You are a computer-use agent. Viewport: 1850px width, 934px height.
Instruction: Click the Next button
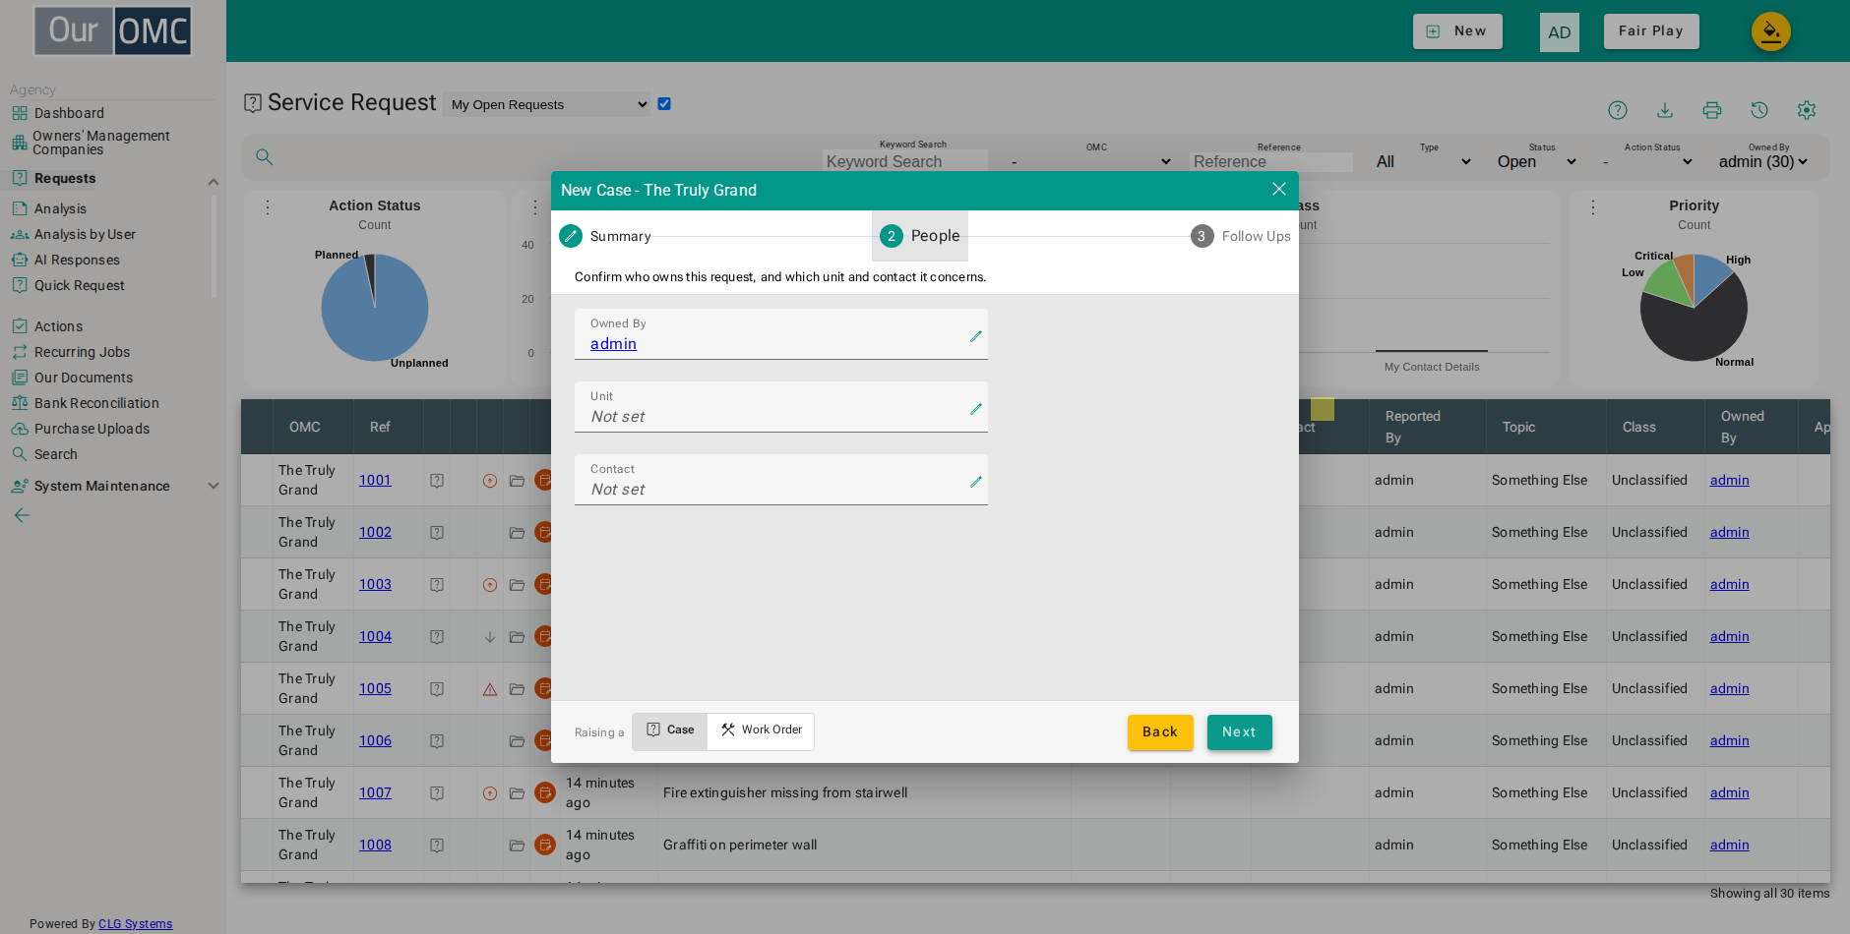click(x=1240, y=732)
